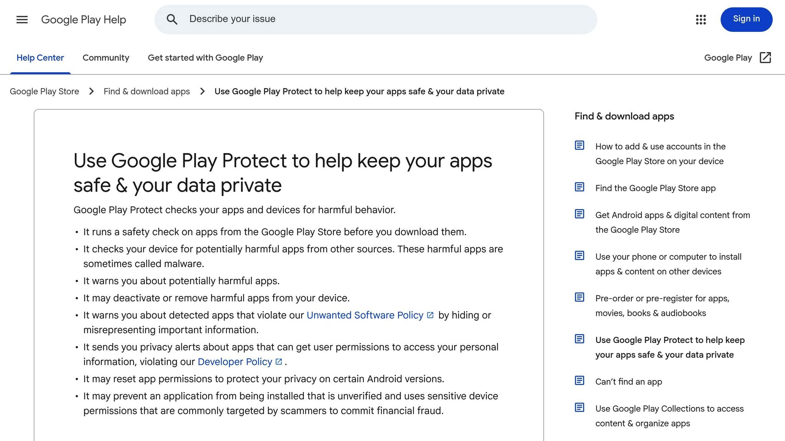
Task: Click the search magnifier icon
Action: [172, 19]
